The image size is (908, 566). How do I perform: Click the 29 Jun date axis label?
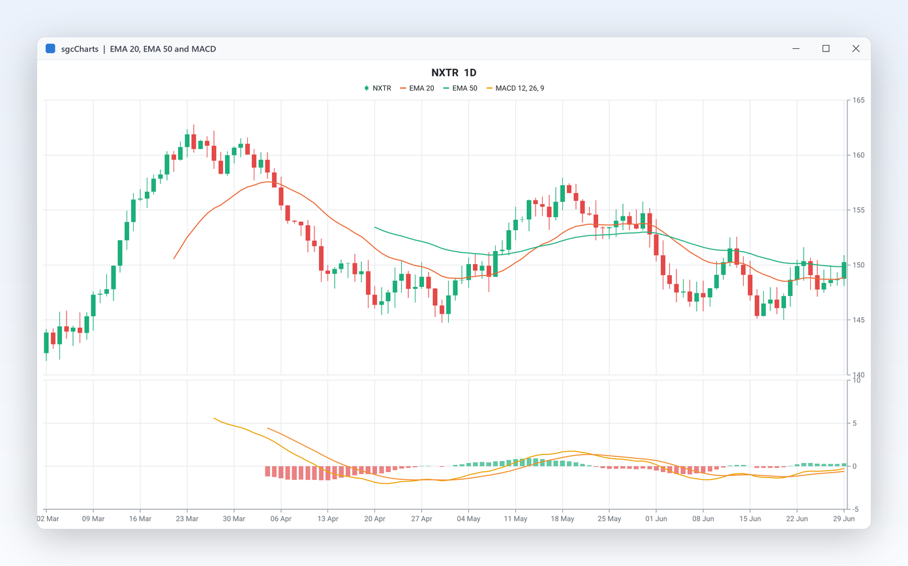(x=844, y=519)
